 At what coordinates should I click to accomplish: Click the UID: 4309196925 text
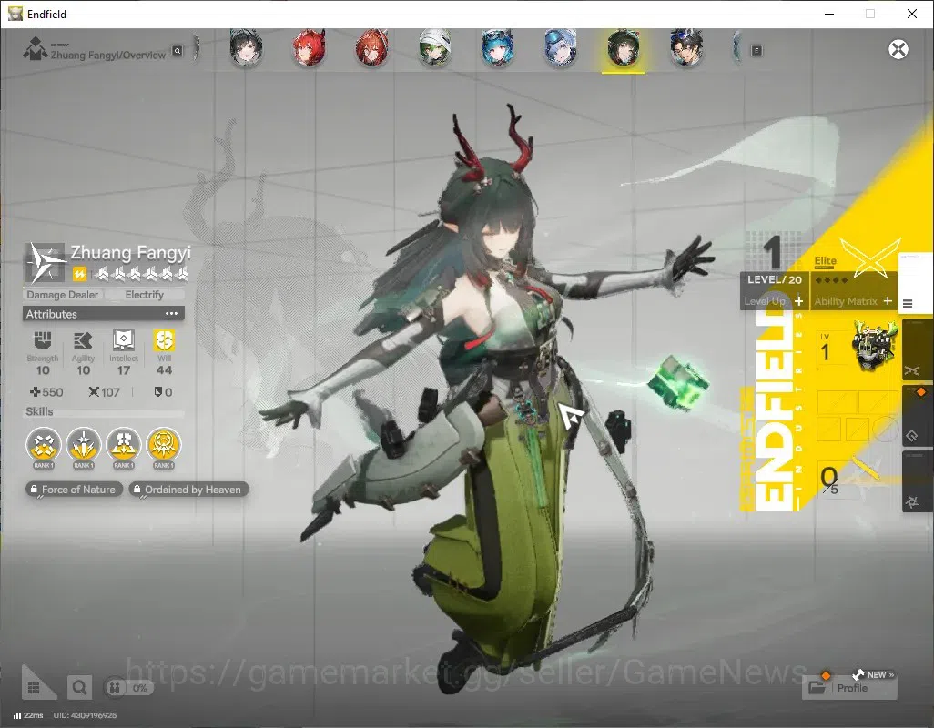point(85,715)
